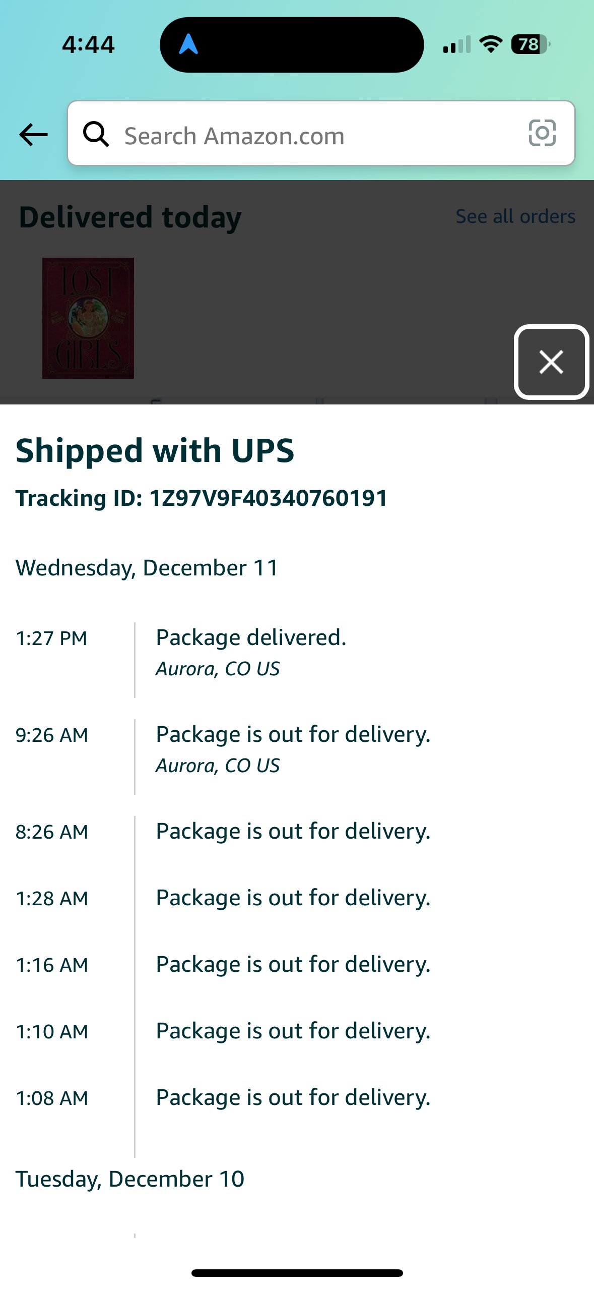Open the See all orders link
This screenshot has height=1289, width=594.
[515, 216]
